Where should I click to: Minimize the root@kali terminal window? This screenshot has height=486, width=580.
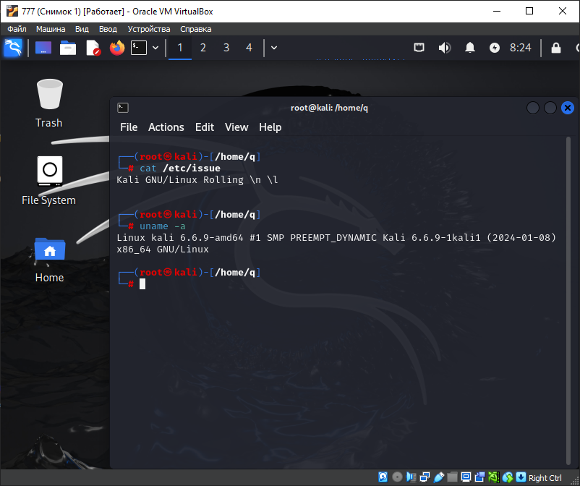click(533, 108)
